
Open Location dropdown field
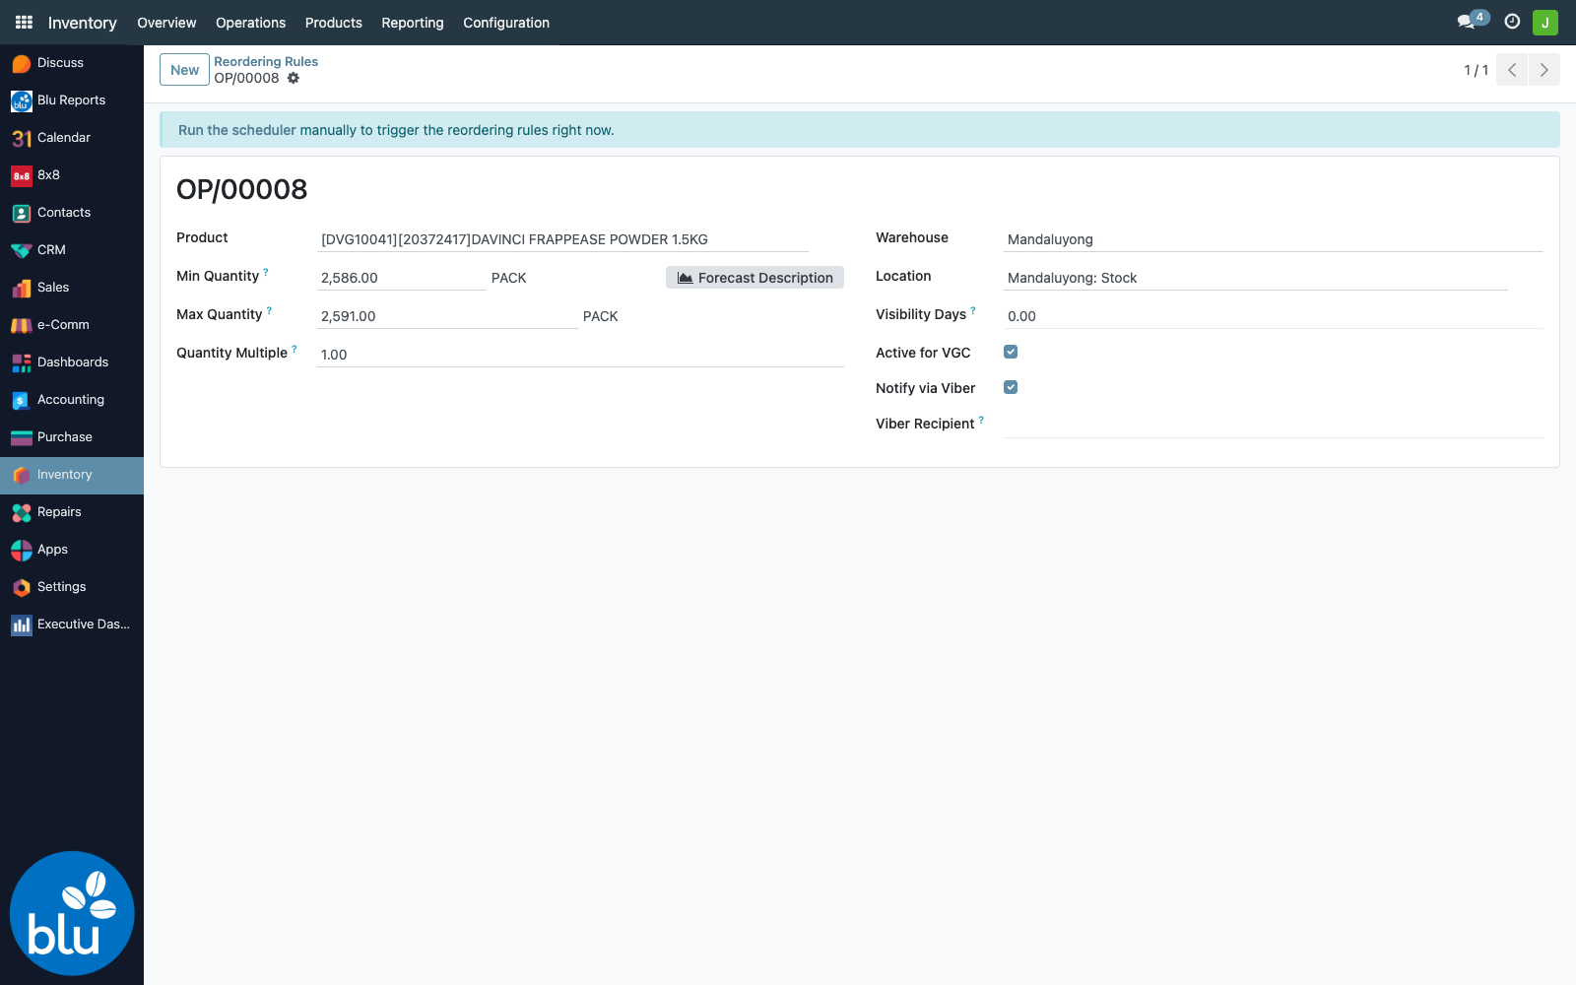[1256, 278]
